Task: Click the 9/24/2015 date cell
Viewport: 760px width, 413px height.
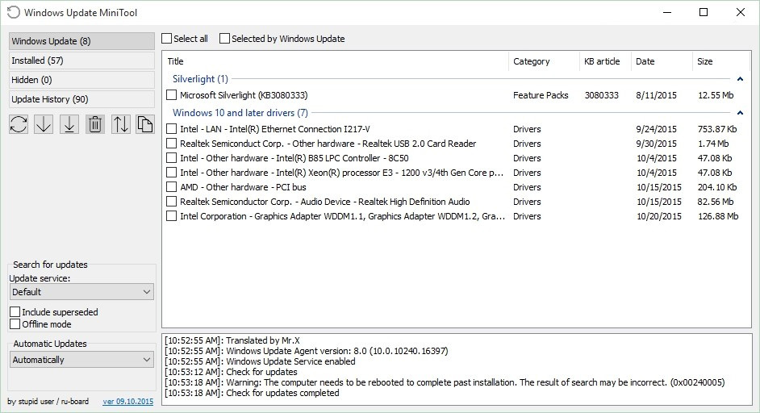Action: (656, 129)
